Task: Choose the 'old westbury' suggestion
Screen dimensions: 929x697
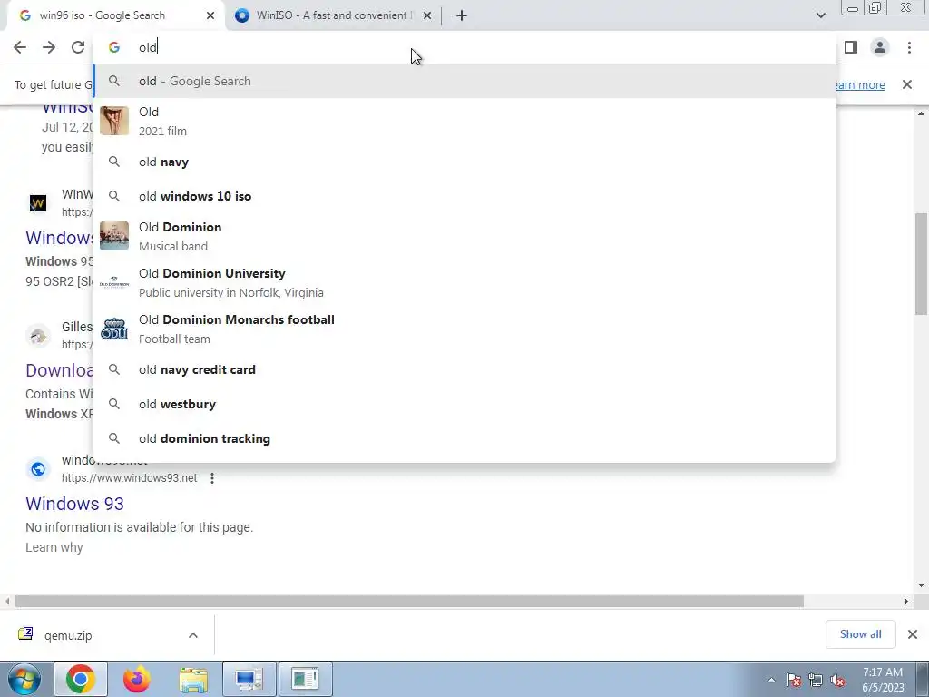Action: (x=464, y=404)
